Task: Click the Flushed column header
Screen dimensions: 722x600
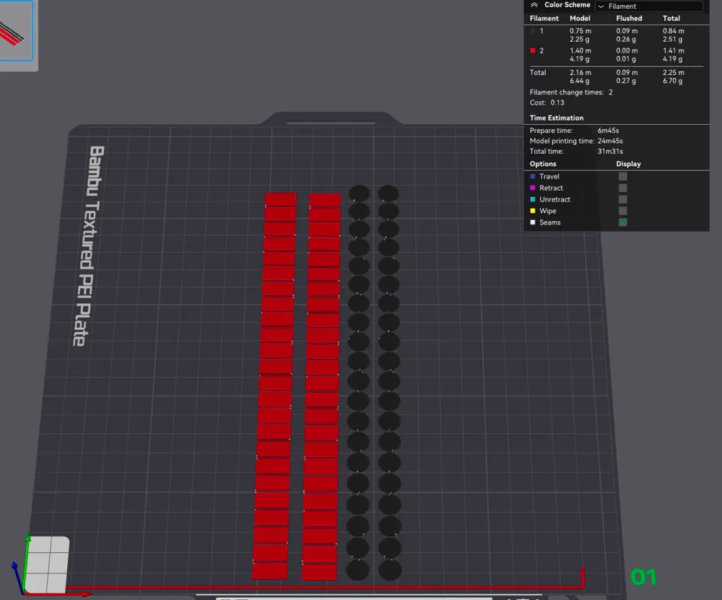Action: click(x=629, y=19)
